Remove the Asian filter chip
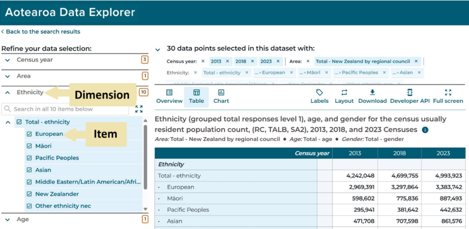Image resolution: width=469 pixels, height=229 pixels. (419, 73)
